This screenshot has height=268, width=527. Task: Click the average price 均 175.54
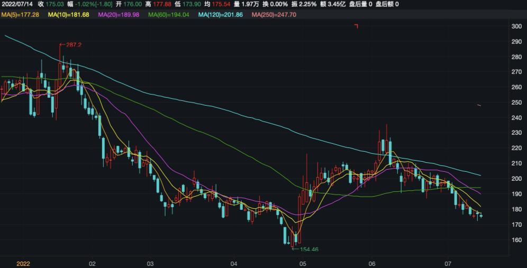pos(217,4)
